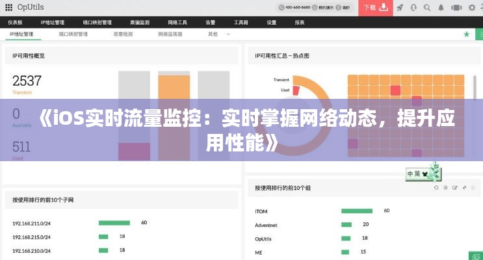Viewport: 483px width, 260px height.
Task: Click the 中 简 language switch badge
Action: click(423, 174)
